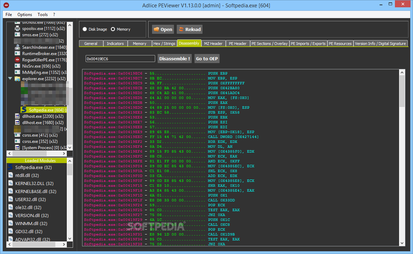The width and height of the screenshot is (413, 254).
Task: Click the dllhost.exe [2200] icon
Action: point(17,116)
